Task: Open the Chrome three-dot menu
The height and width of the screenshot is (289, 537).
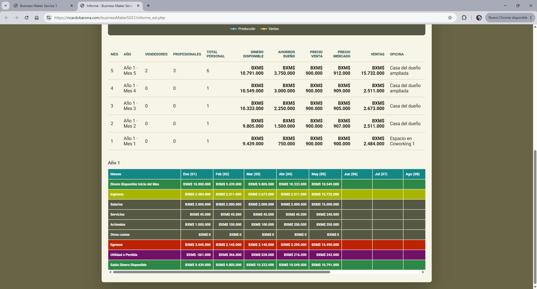Action: coord(531,18)
